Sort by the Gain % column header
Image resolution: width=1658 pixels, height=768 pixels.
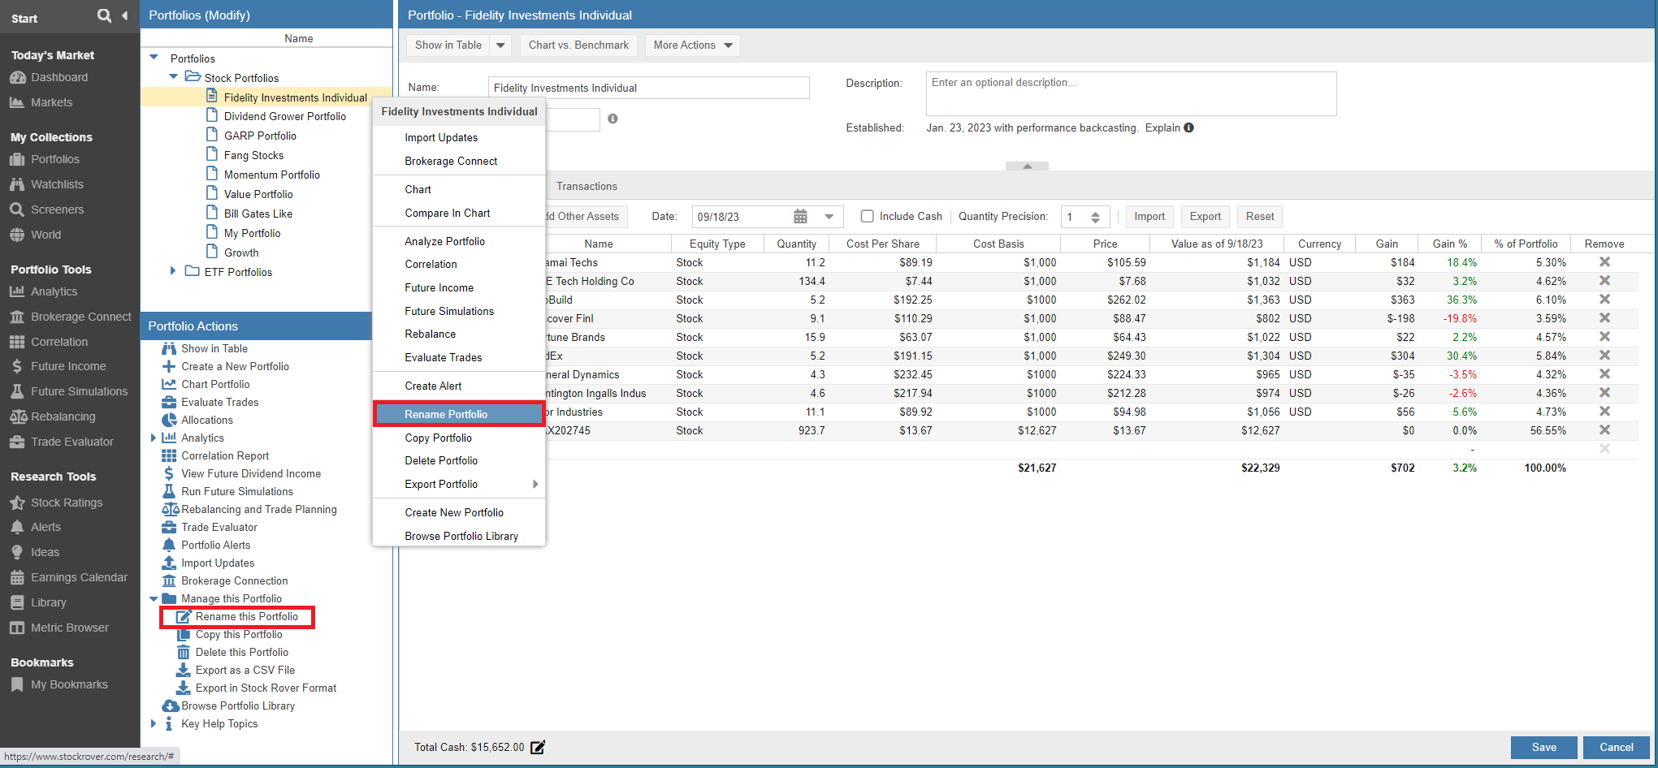tap(1449, 244)
